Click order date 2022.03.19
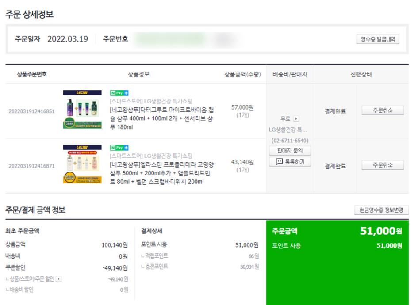 (x=68, y=39)
